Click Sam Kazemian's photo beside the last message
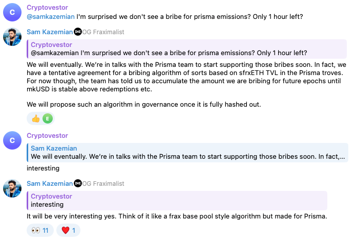Screen dimensions: 356x244 [12, 188]
